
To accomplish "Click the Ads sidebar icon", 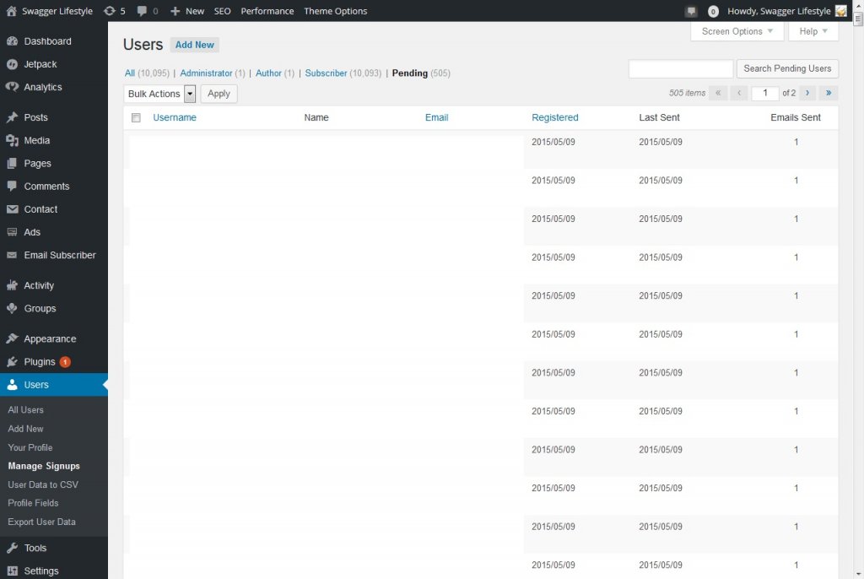I will pyautogui.click(x=12, y=232).
